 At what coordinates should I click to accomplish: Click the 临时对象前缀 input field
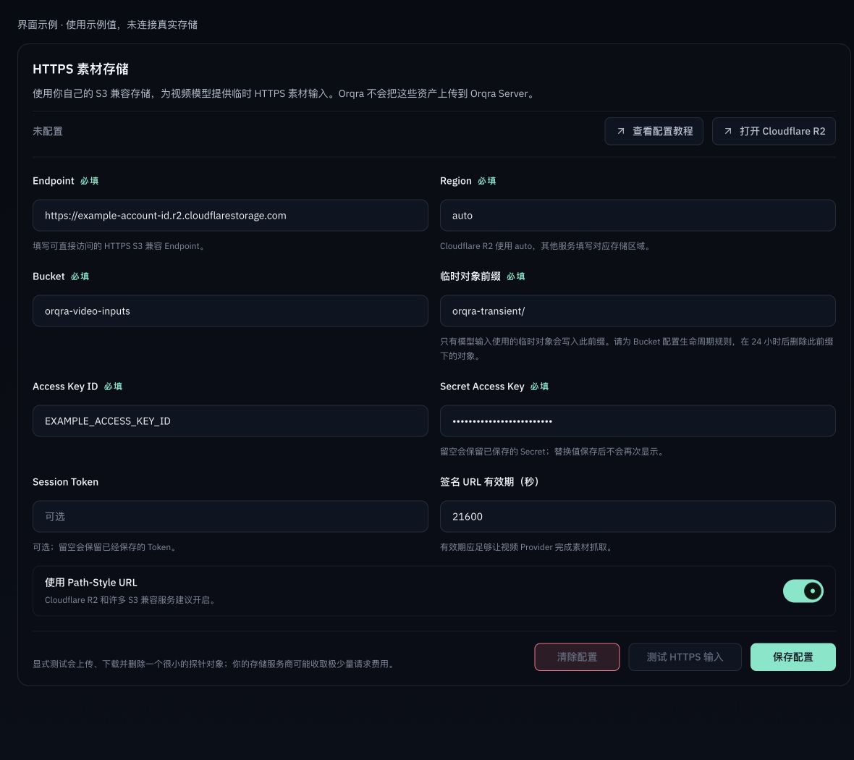637,311
